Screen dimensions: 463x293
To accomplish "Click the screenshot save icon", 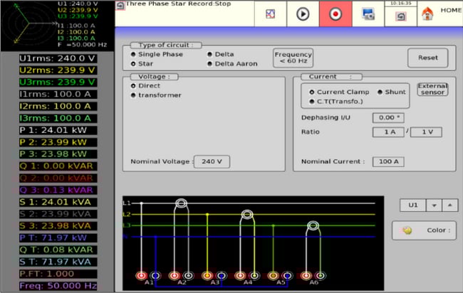I will (368, 14).
